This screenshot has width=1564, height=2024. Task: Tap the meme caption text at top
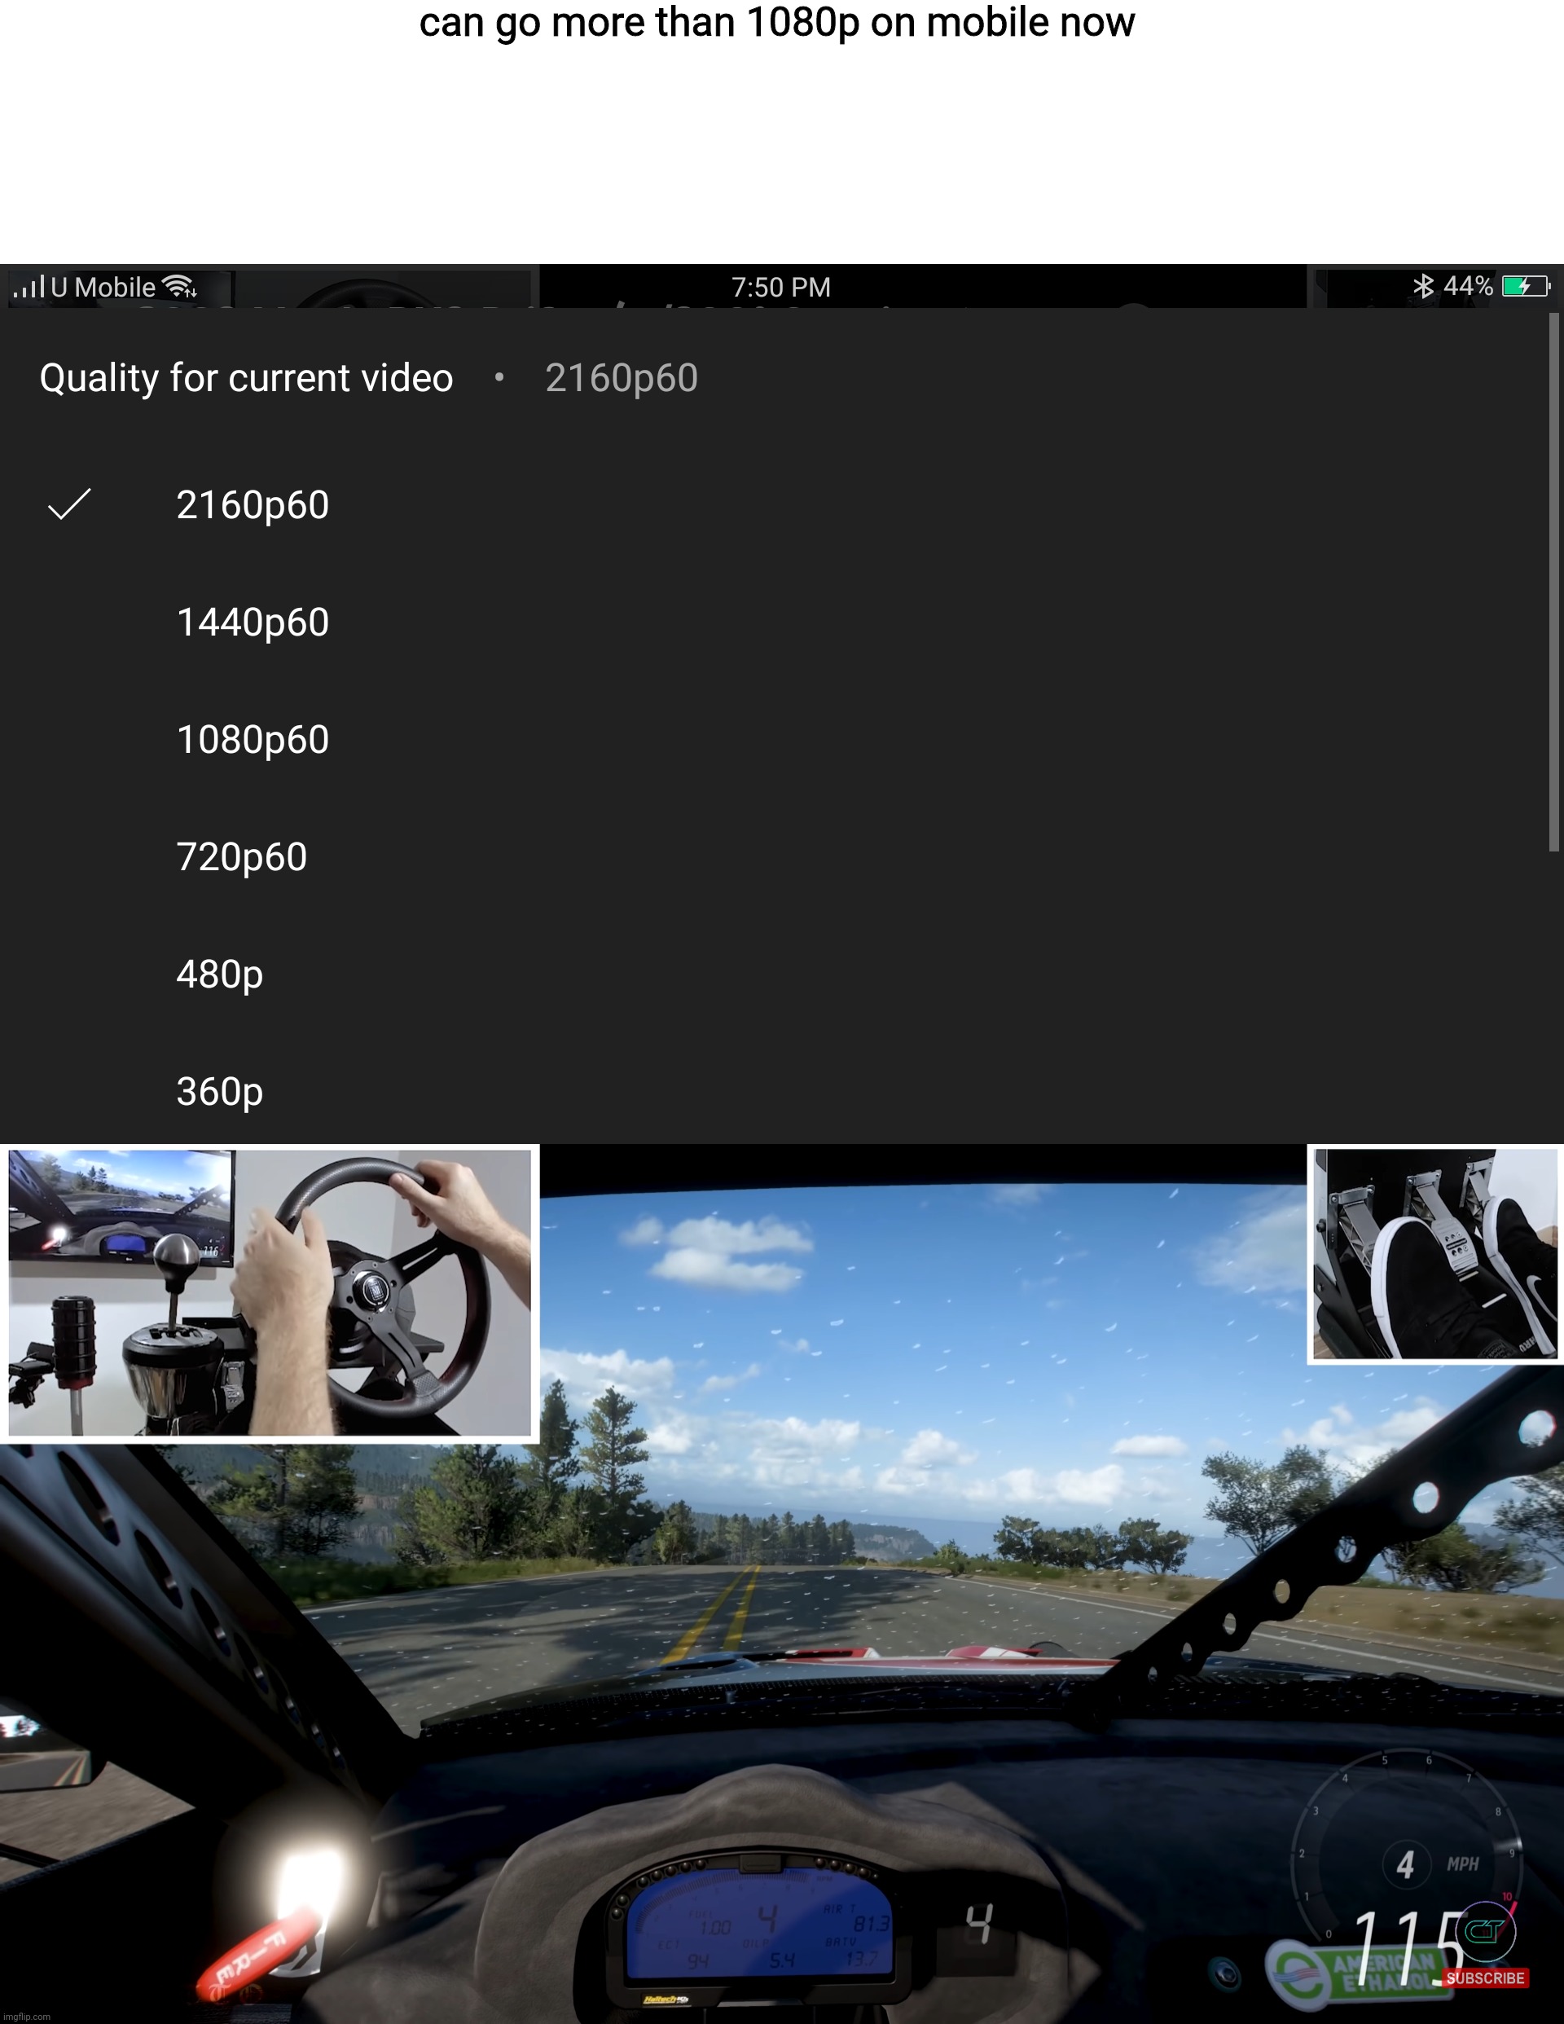776,22
